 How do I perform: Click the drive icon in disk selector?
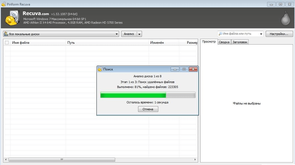(x=6, y=34)
